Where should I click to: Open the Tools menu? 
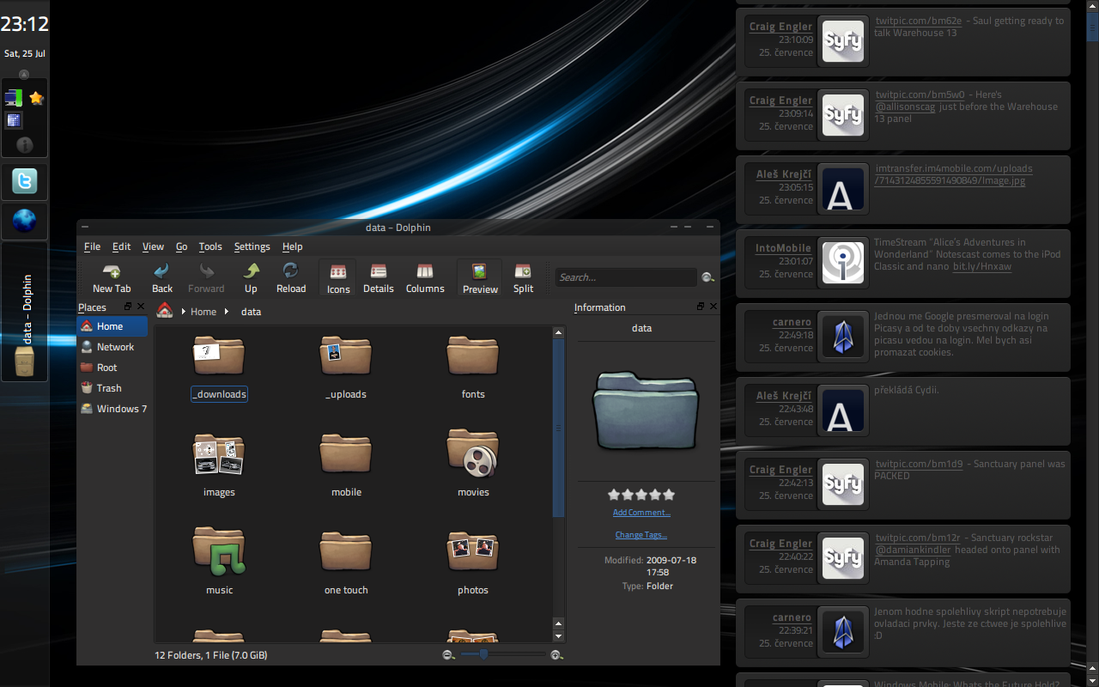click(210, 246)
